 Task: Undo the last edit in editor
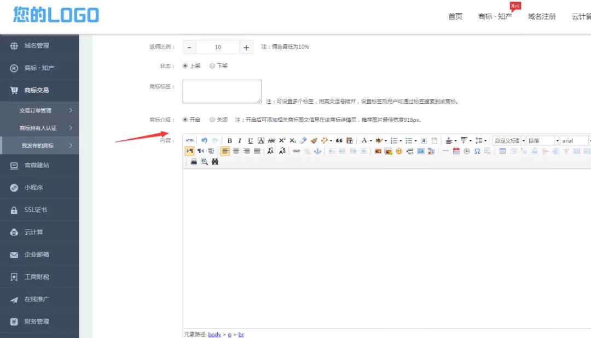(x=204, y=141)
